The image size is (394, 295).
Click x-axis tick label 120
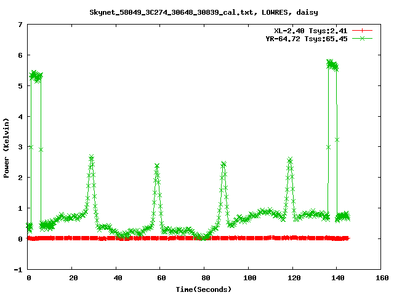tap(294, 278)
